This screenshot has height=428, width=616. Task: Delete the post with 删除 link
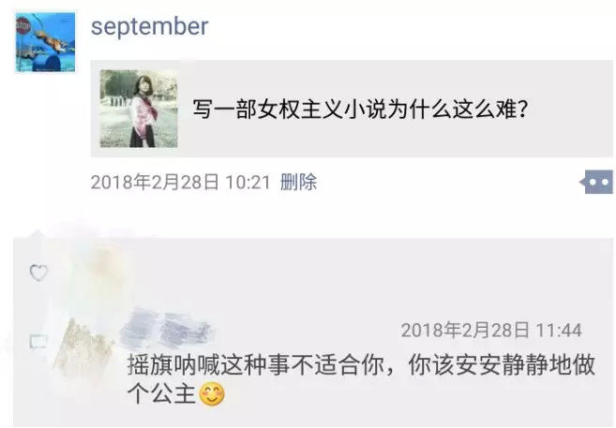click(x=298, y=182)
